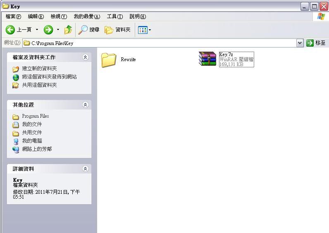329x233 pixels.
Task: Click 建立新的資料夾 link
Action: [x=39, y=69]
